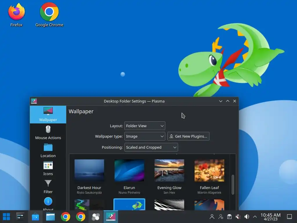Viewport: 297px width, 223px height.
Task: Select the orange and blue shapes wallpaper
Action: coord(209,205)
